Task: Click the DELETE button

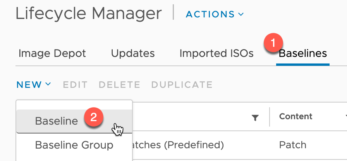Action: (119, 85)
